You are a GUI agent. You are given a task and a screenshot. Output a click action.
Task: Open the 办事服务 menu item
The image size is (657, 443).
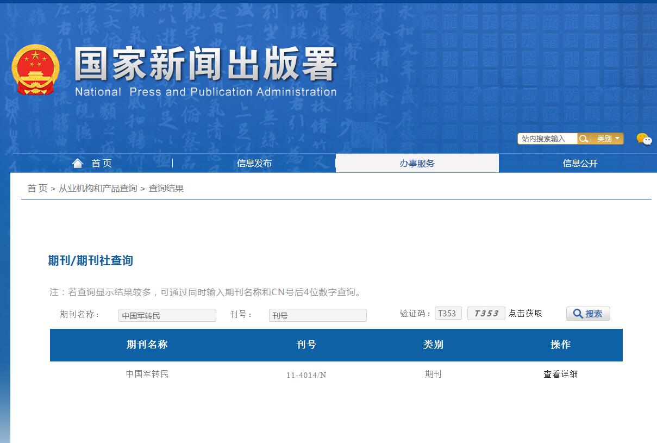(417, 163)
